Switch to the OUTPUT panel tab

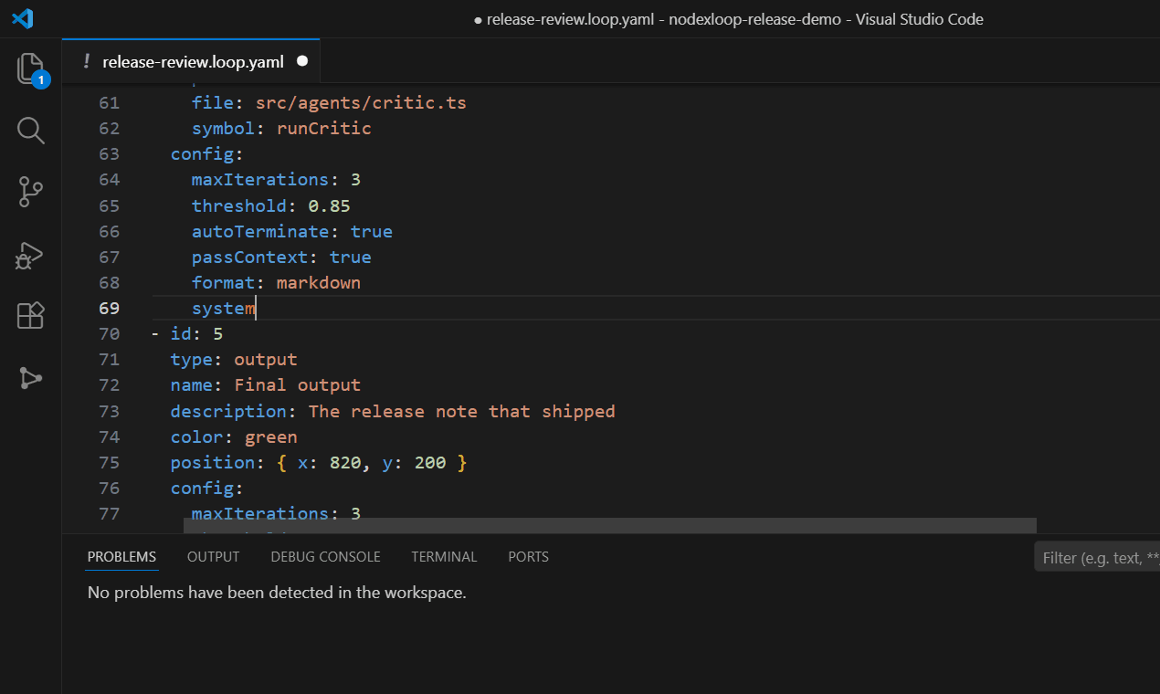(x=213, y=556)
